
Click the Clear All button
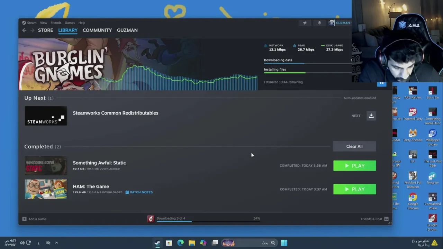(354, 146)
